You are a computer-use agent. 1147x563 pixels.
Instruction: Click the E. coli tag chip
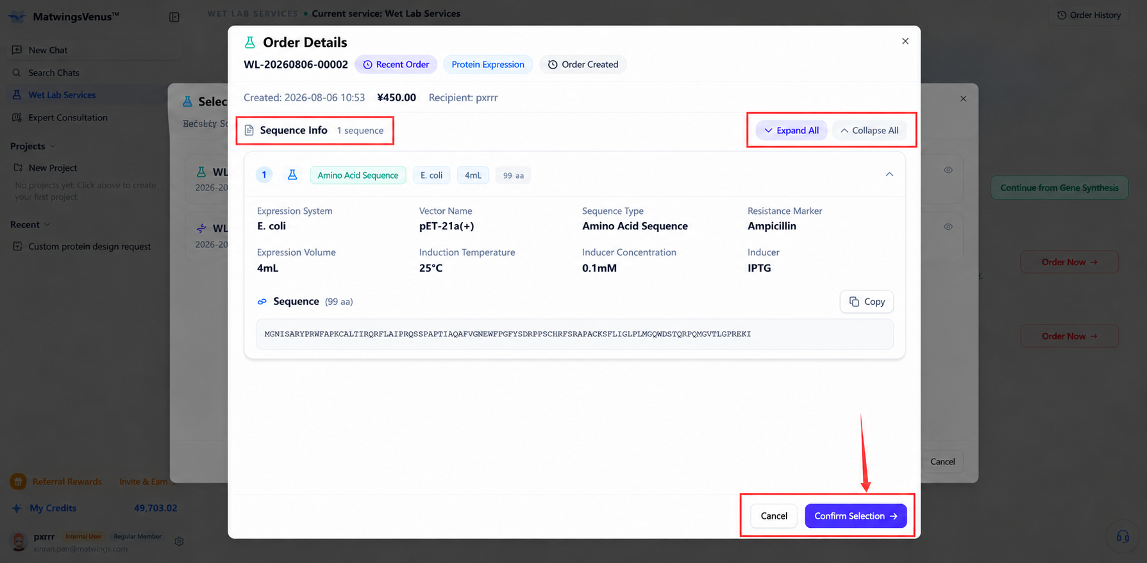click(x=431, y=175)
